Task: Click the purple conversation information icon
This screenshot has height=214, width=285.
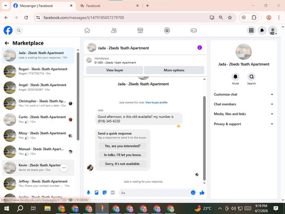Action: [x=199, y=47]
